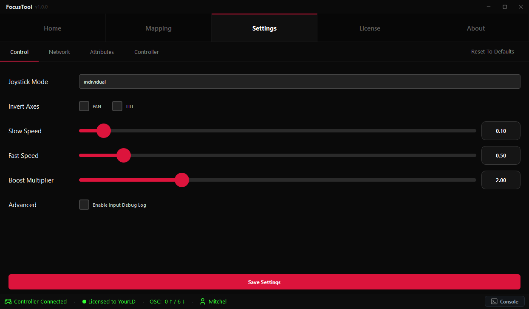The width and height of the screenshot is (529, 309).
Task: Close the FocusTool window
Action: [x=521, y=7]
